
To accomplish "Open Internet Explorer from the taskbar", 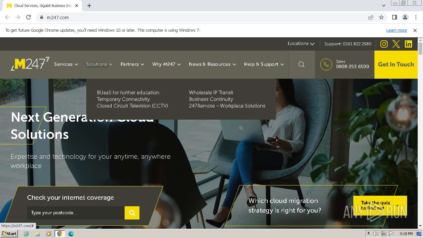I will 26,234.
